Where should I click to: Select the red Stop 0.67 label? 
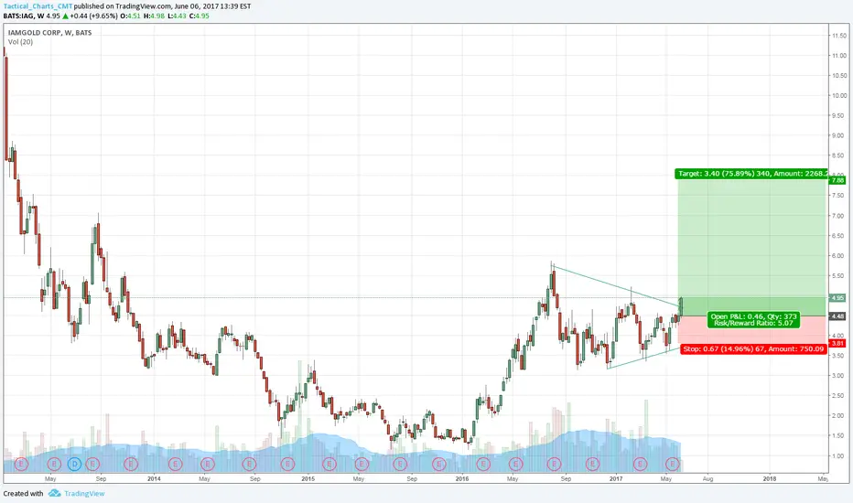point(753,348)
